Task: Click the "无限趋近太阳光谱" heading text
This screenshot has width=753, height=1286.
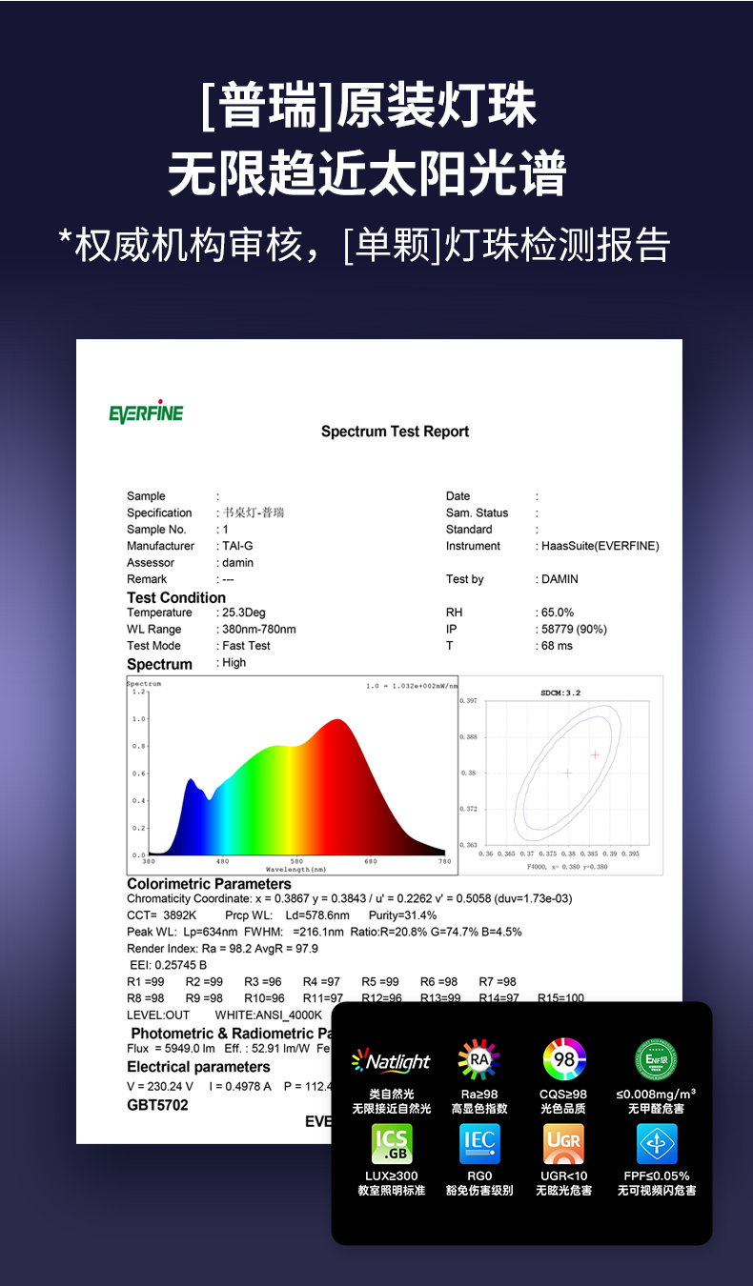Action: 368,174
